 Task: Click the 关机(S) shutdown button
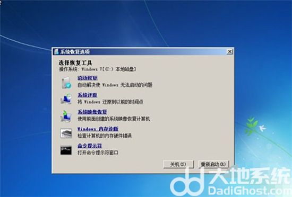click(178, 164)
